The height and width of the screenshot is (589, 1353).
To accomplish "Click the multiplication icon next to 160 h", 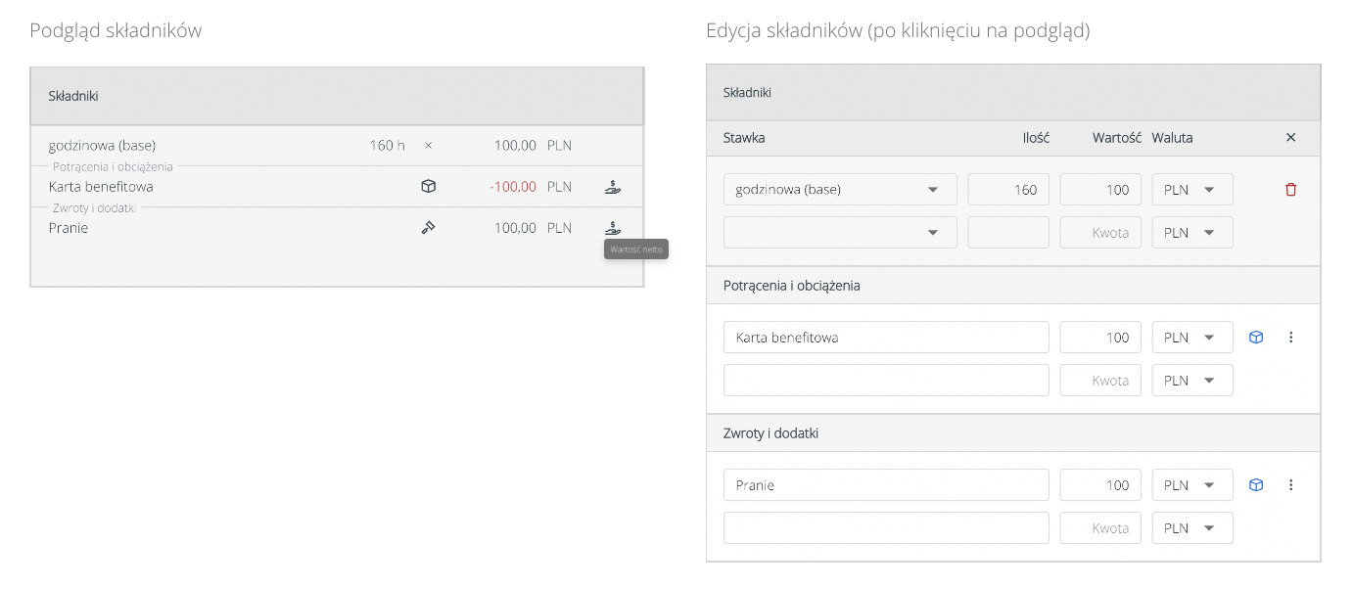I will [428, 145].
